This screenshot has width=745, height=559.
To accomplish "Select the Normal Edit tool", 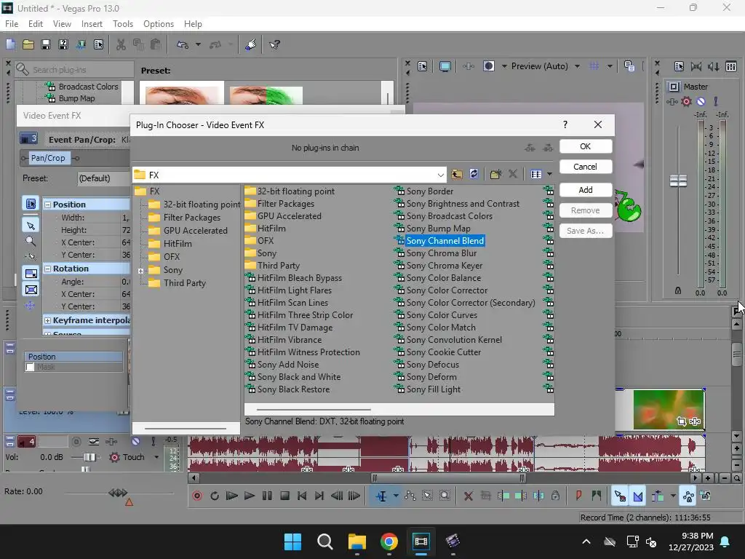I will point(381,496).
